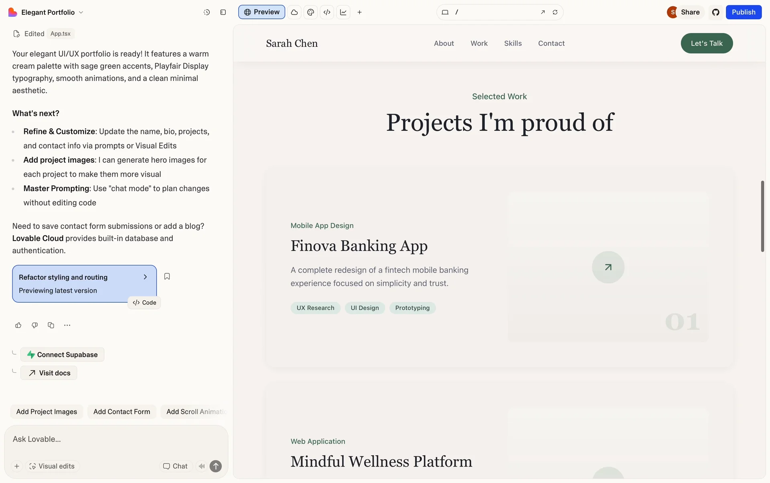Click the Publish button
Viewport: 770px width, 483px height.
pyautogui.click(x=743, y=12)
